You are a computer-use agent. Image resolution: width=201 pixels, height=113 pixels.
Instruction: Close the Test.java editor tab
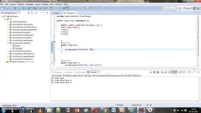(x=76, y=13)
